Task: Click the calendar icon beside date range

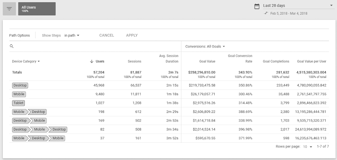Action: (x=257, y=6)
